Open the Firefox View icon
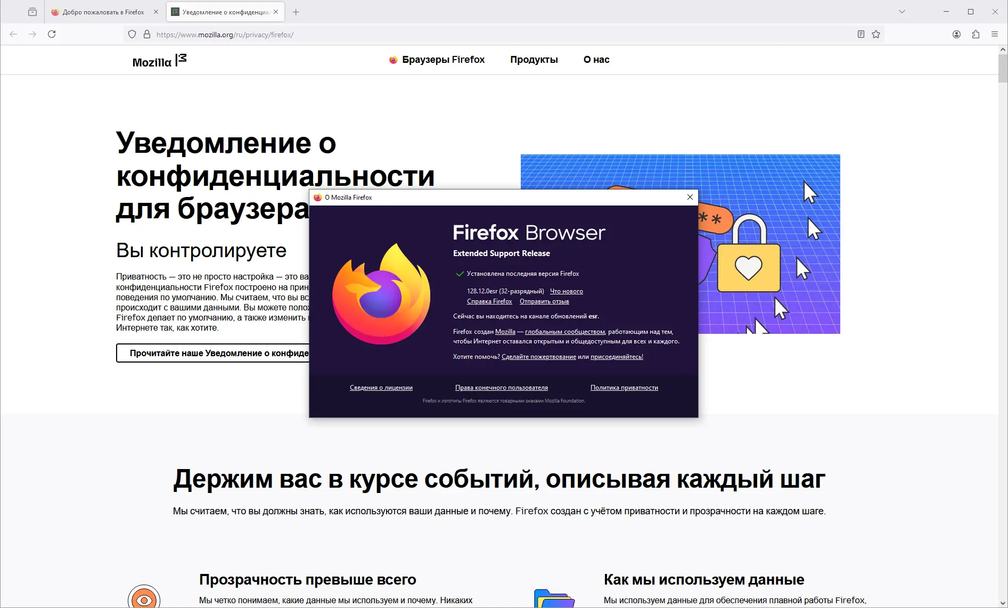 point(32,12)
